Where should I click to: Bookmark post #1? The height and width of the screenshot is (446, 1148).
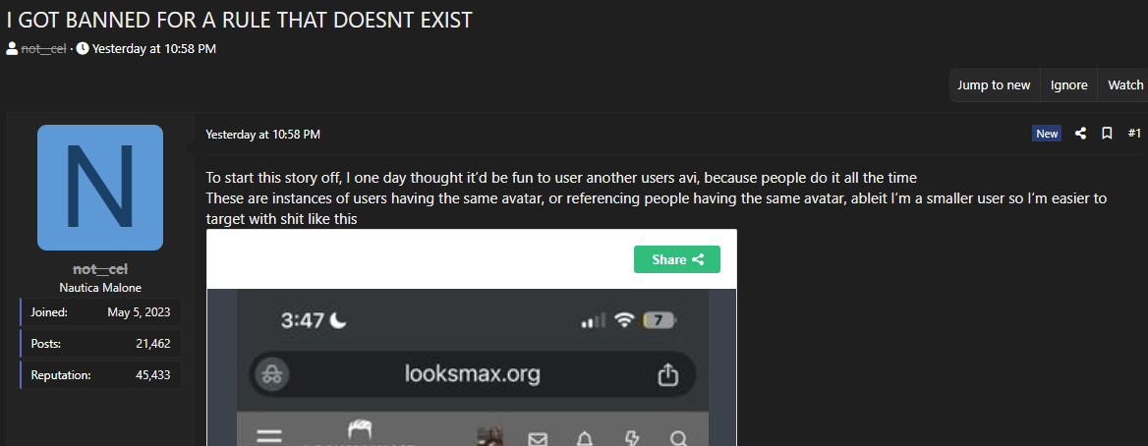click(x=1107, y=134)
